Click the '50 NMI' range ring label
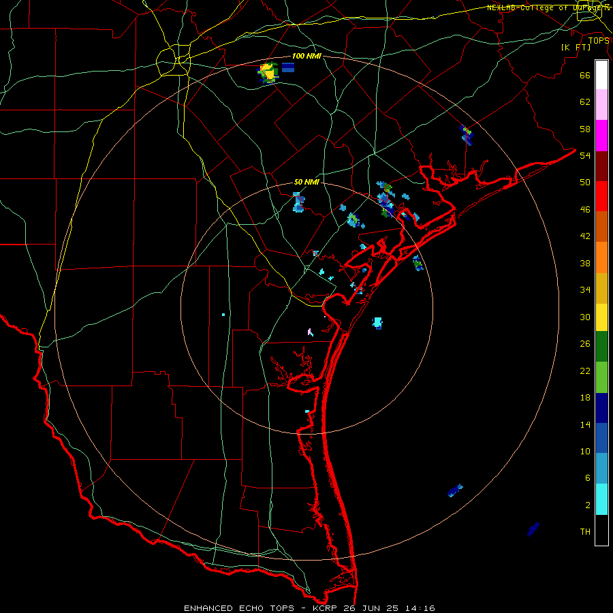Viewport: 613px width, 613px height. (306, 182)
